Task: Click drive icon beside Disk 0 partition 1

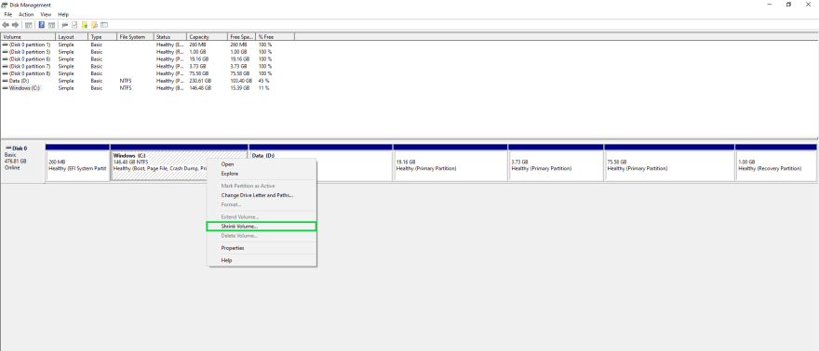Action: [x=6, y=45]
